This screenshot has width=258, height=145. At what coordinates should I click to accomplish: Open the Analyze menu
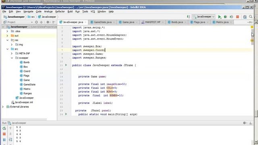[x=48, y=12]
